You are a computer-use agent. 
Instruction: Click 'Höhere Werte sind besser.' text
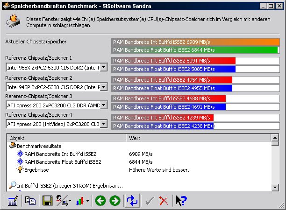pos(159,170)
